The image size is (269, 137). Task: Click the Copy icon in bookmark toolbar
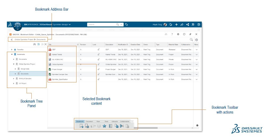coord(116,126)
